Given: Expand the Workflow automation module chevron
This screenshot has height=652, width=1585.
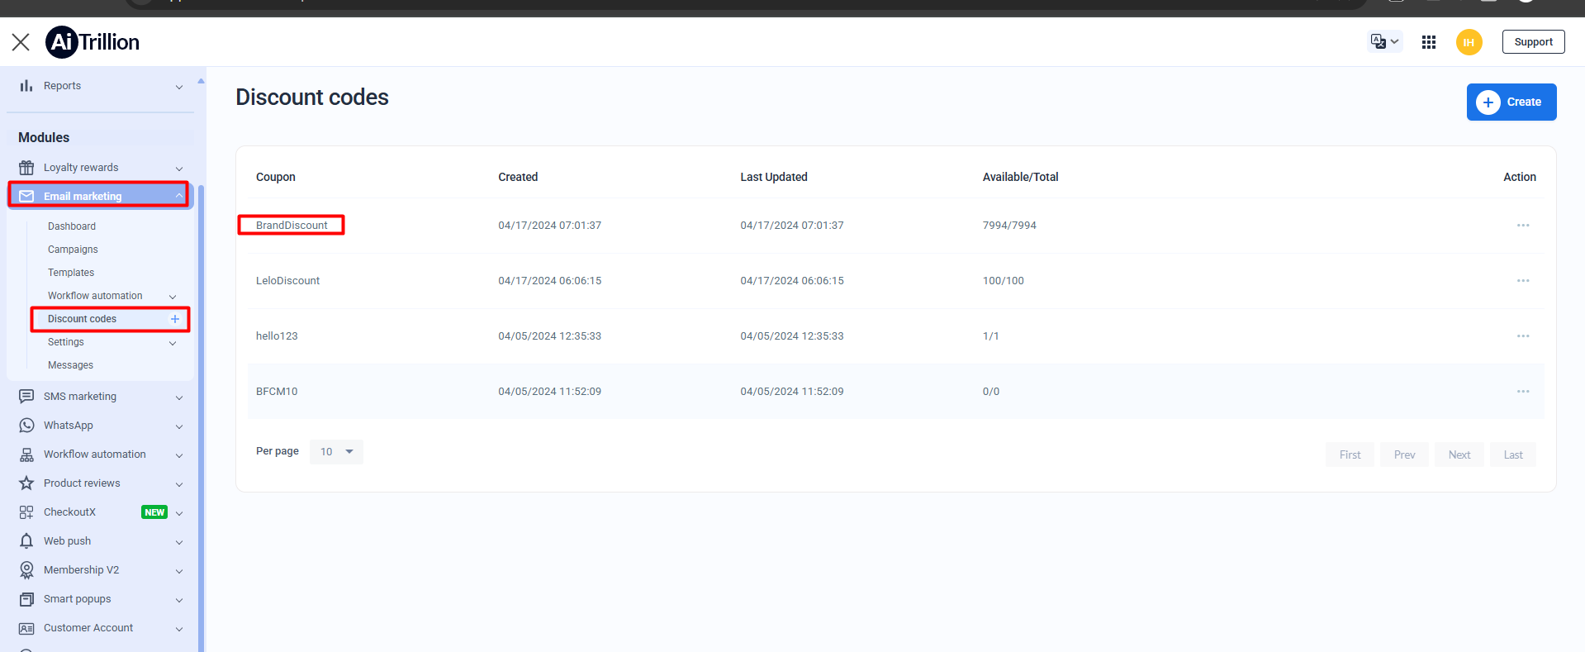Looking at the screenshot, I should pyautogui.click(x=179, y=455).
